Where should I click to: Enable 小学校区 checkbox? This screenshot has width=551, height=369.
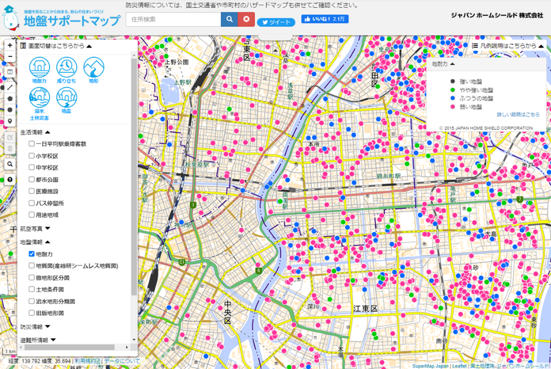coord(32,156)
